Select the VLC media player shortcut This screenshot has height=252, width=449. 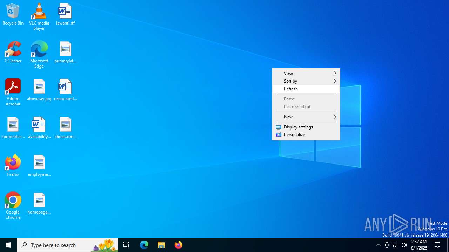(x=39, y=17)
